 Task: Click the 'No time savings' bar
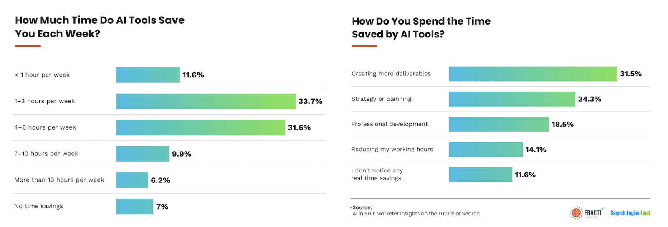coord(134,206)
